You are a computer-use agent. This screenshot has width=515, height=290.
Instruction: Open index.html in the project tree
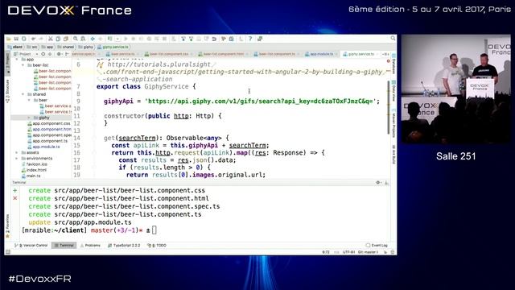(x=34, y=170)
